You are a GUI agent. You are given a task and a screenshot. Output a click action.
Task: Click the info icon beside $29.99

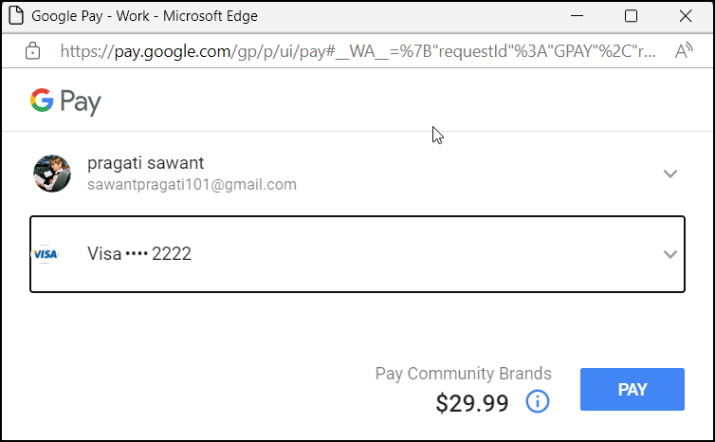click(x=537, y=401)
